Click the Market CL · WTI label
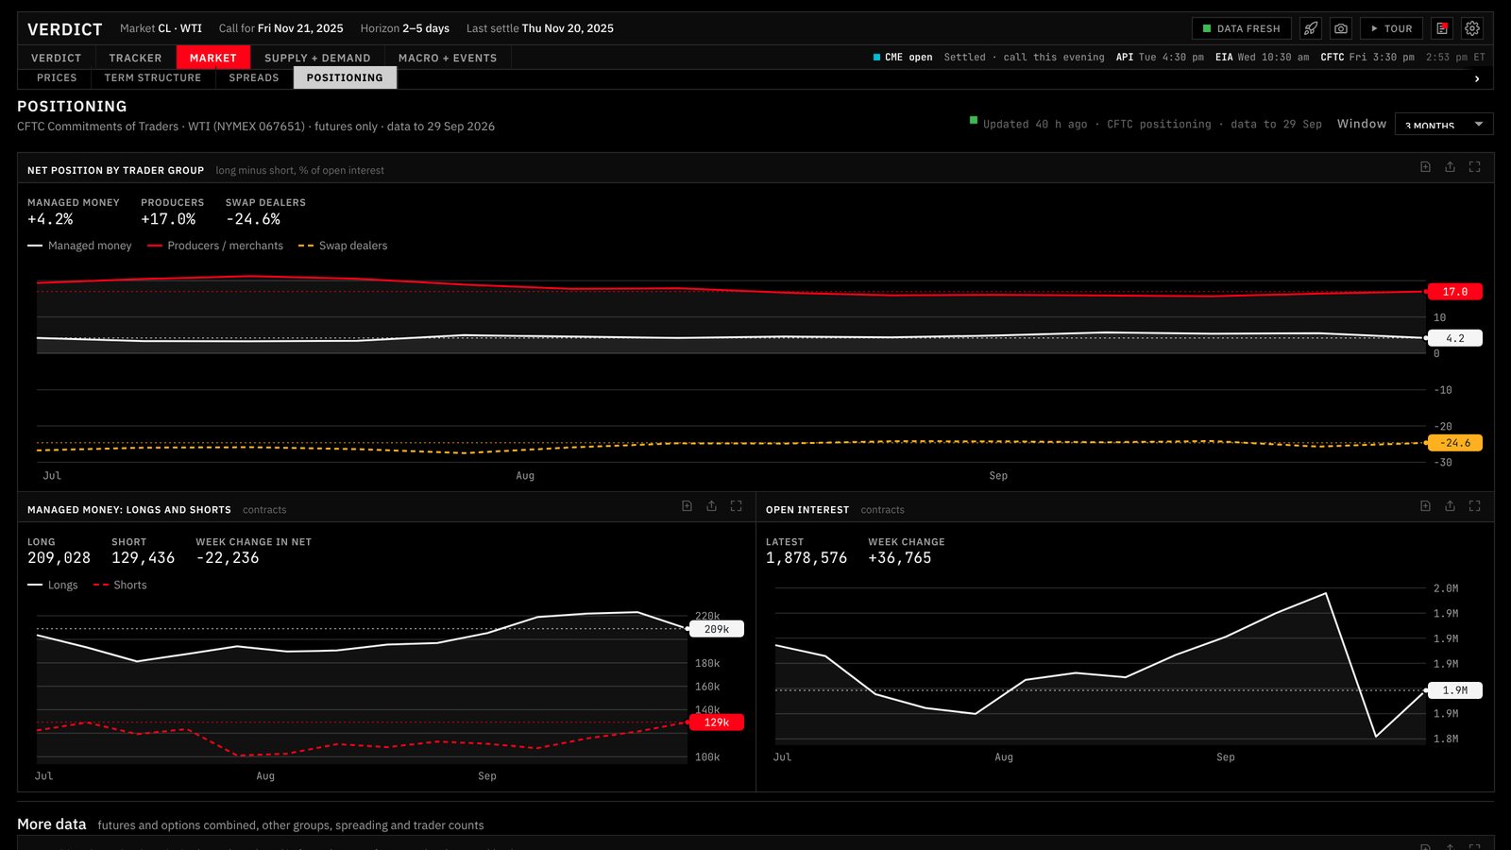This screenshot has height=850, width=1511. 161,28
